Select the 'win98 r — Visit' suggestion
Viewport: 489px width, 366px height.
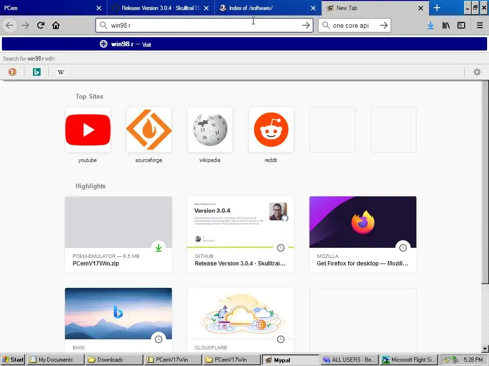click(x=244, y=44)
